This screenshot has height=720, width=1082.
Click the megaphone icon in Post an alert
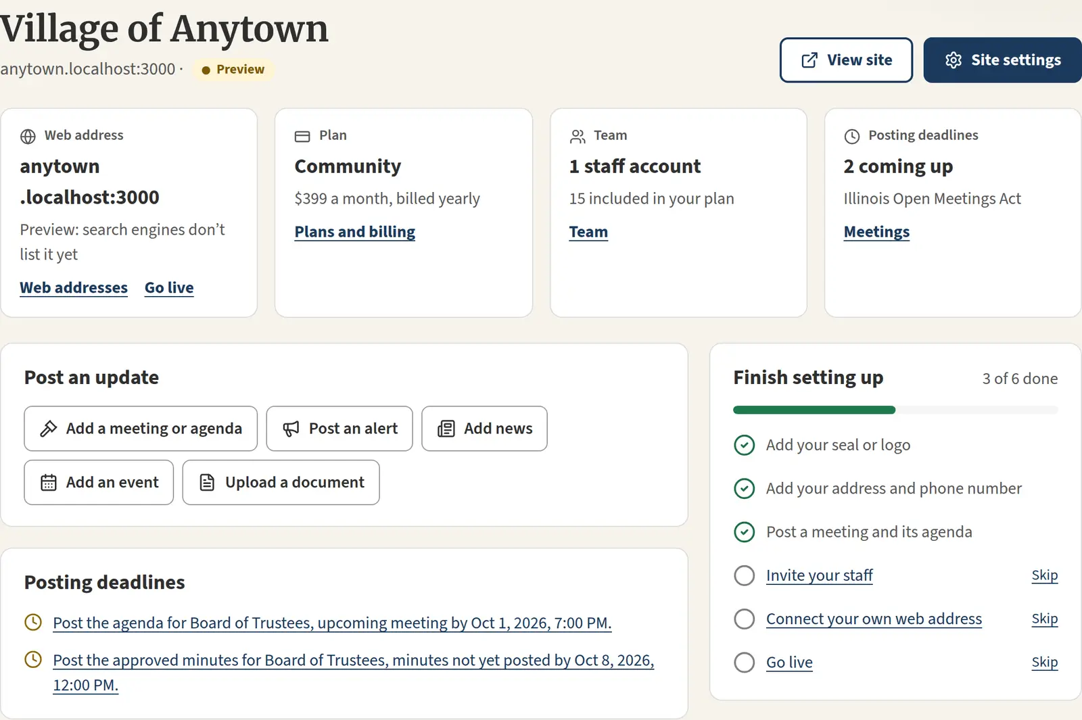[291, 429]
